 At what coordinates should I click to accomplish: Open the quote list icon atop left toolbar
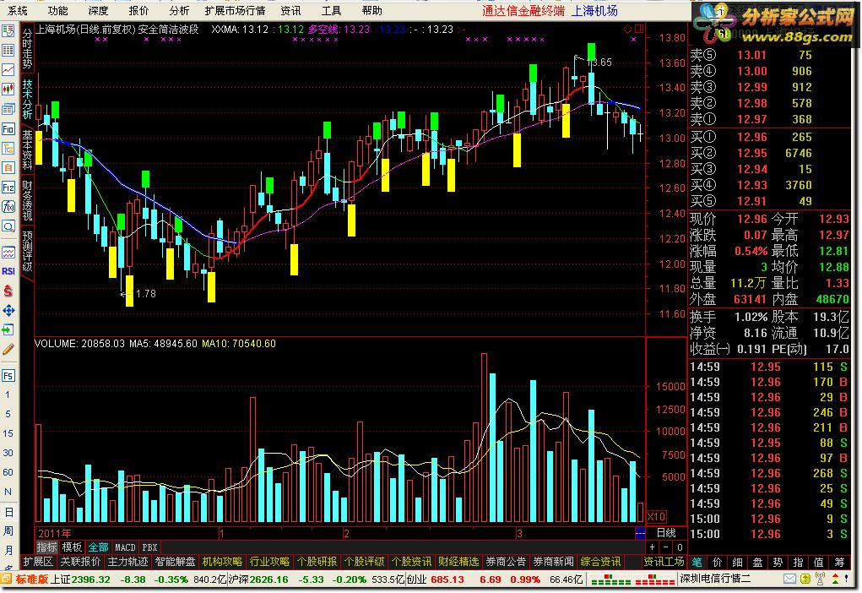[8, 30]
